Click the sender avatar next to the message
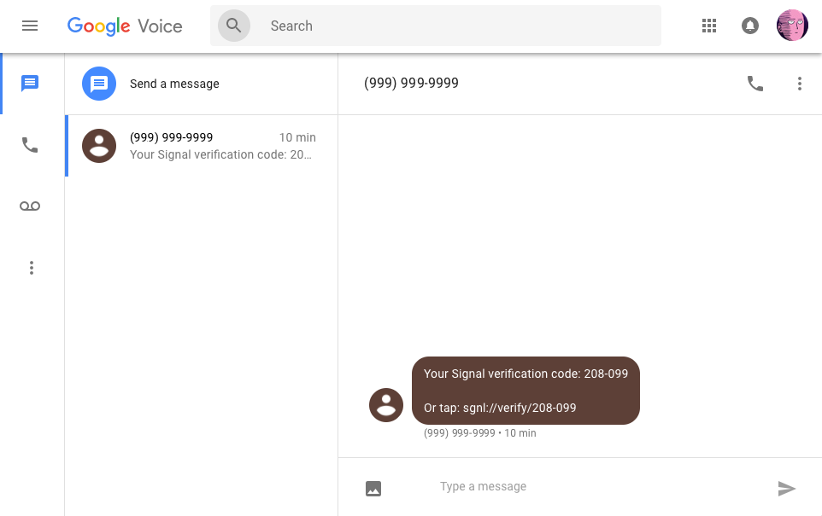This screenshot has width=822, height=516. click(386, 404)
